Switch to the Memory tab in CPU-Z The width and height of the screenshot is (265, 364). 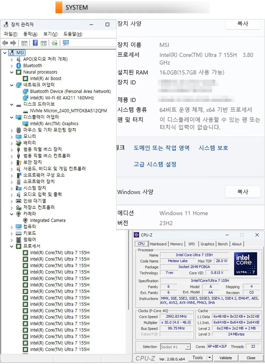click(x=177, y=244)
